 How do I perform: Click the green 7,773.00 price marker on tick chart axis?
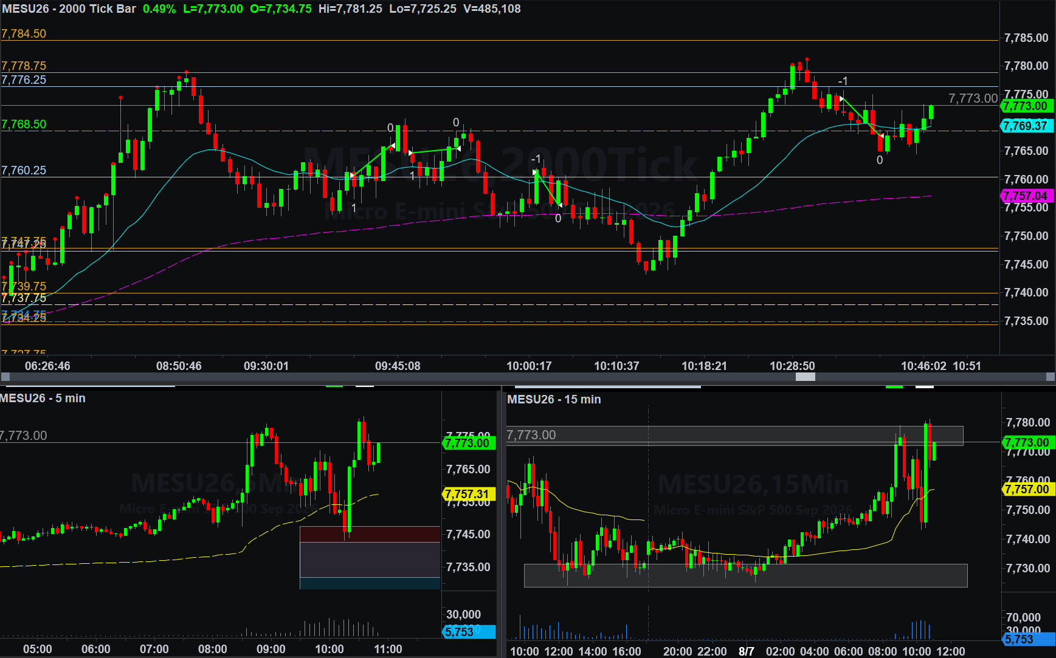tap(1027, 106)
